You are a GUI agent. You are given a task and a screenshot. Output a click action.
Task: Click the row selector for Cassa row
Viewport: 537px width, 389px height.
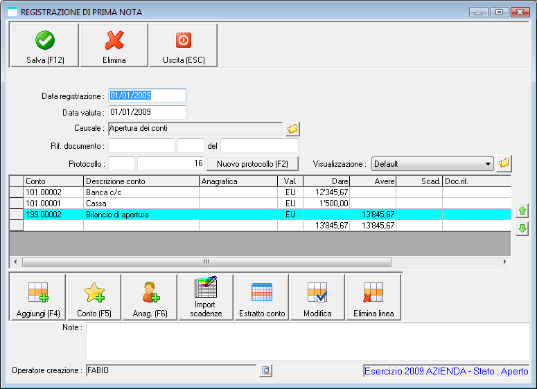click(x=16, y=203)
